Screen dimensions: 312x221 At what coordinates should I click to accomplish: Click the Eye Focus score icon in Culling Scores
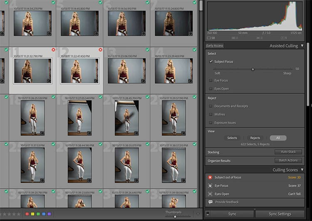tap(210, 186)
